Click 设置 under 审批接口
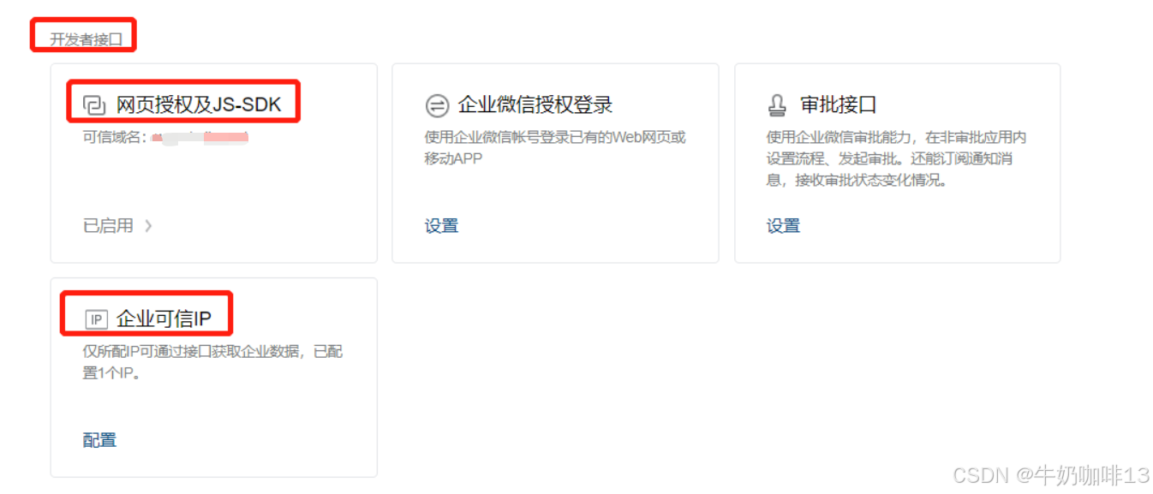1153x494 pixels. click(x=784, y=226)
